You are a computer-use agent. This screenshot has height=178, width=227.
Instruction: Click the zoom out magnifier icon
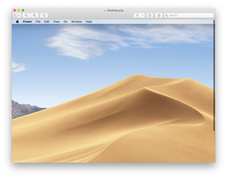[x=26, y=15]
